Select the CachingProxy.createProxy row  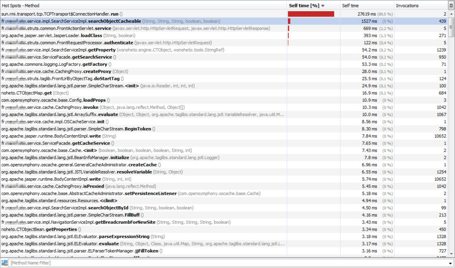coord(224,72)
